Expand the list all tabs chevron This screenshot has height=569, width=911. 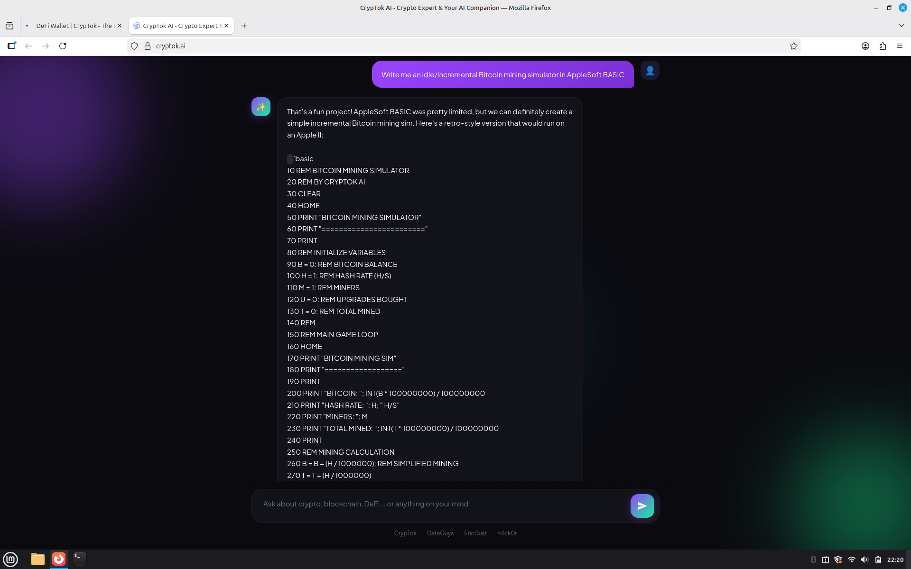[901, 26]
